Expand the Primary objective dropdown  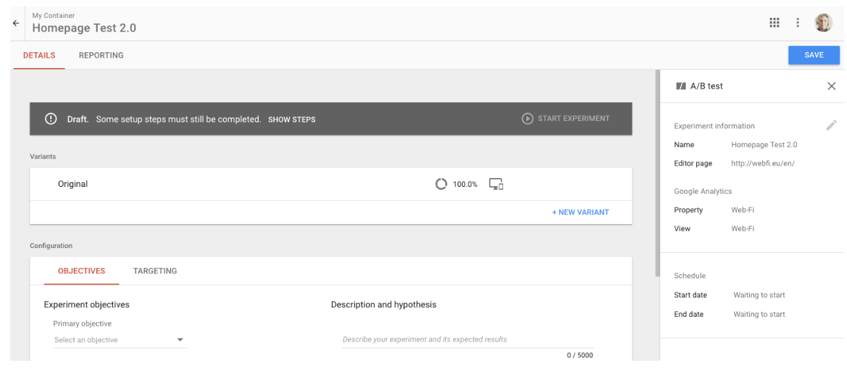click(x=120, y=339)
